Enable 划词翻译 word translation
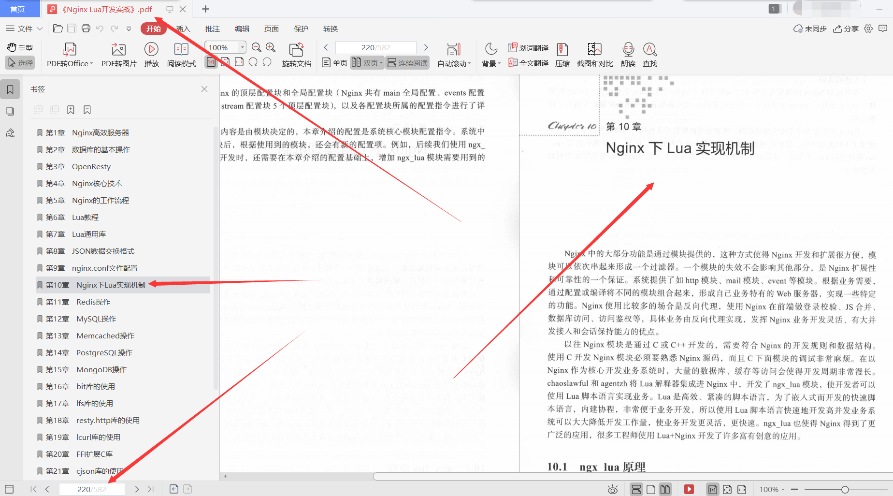Image resolution: width=893 pixels, height=496 pixels. pyautogui.click(x=528, y=47)
